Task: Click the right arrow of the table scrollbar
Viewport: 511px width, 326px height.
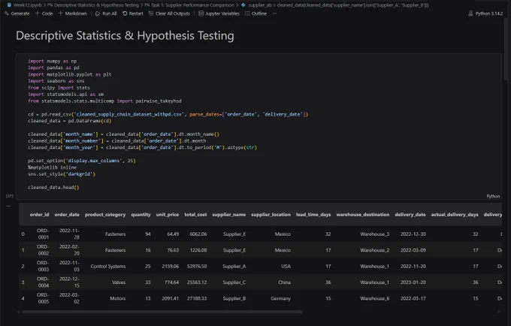Action: (499, 312)
